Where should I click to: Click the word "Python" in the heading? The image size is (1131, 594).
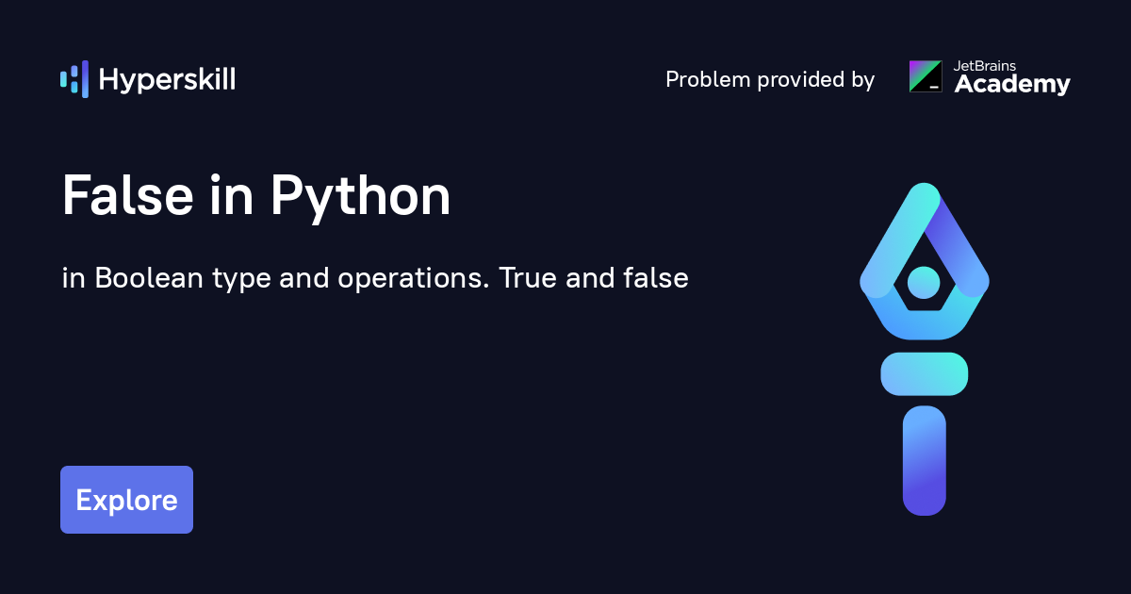coord(361,197)
